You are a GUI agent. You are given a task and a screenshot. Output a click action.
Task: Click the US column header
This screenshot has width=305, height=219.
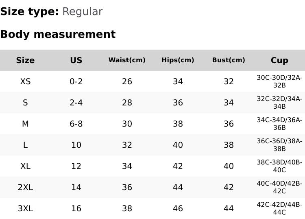pyautogui.click(x=76, y=60)
